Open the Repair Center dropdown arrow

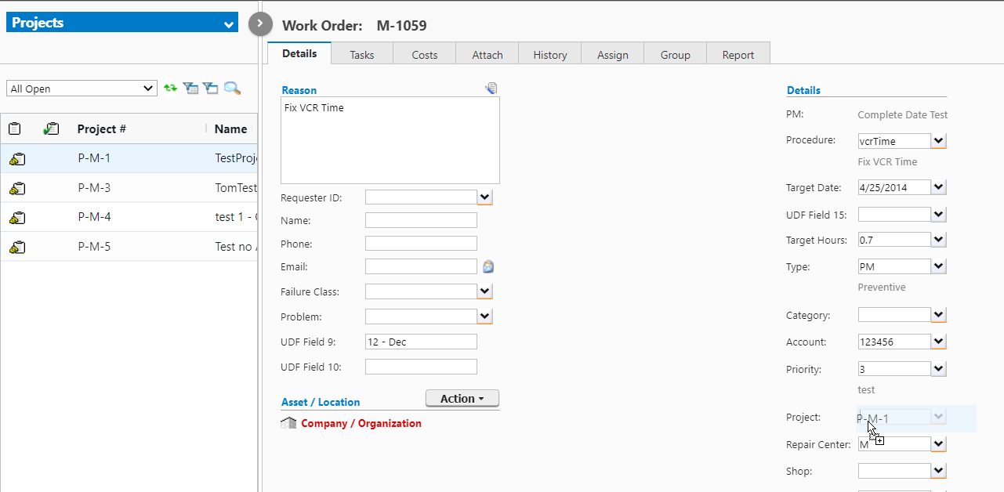[939, 444]
